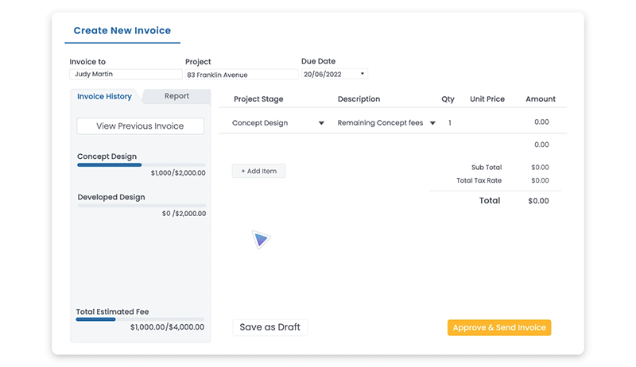
Task: Click the Due Date 20/06/2022 field
Action: point(335,74)
